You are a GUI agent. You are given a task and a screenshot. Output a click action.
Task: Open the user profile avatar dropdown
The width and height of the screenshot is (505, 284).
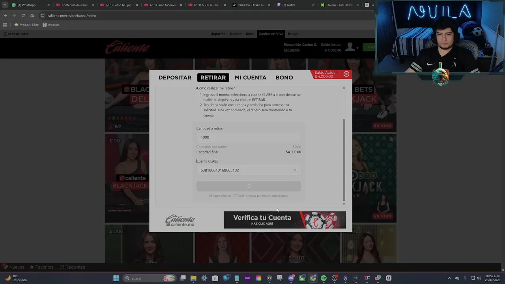pos(351,47)
